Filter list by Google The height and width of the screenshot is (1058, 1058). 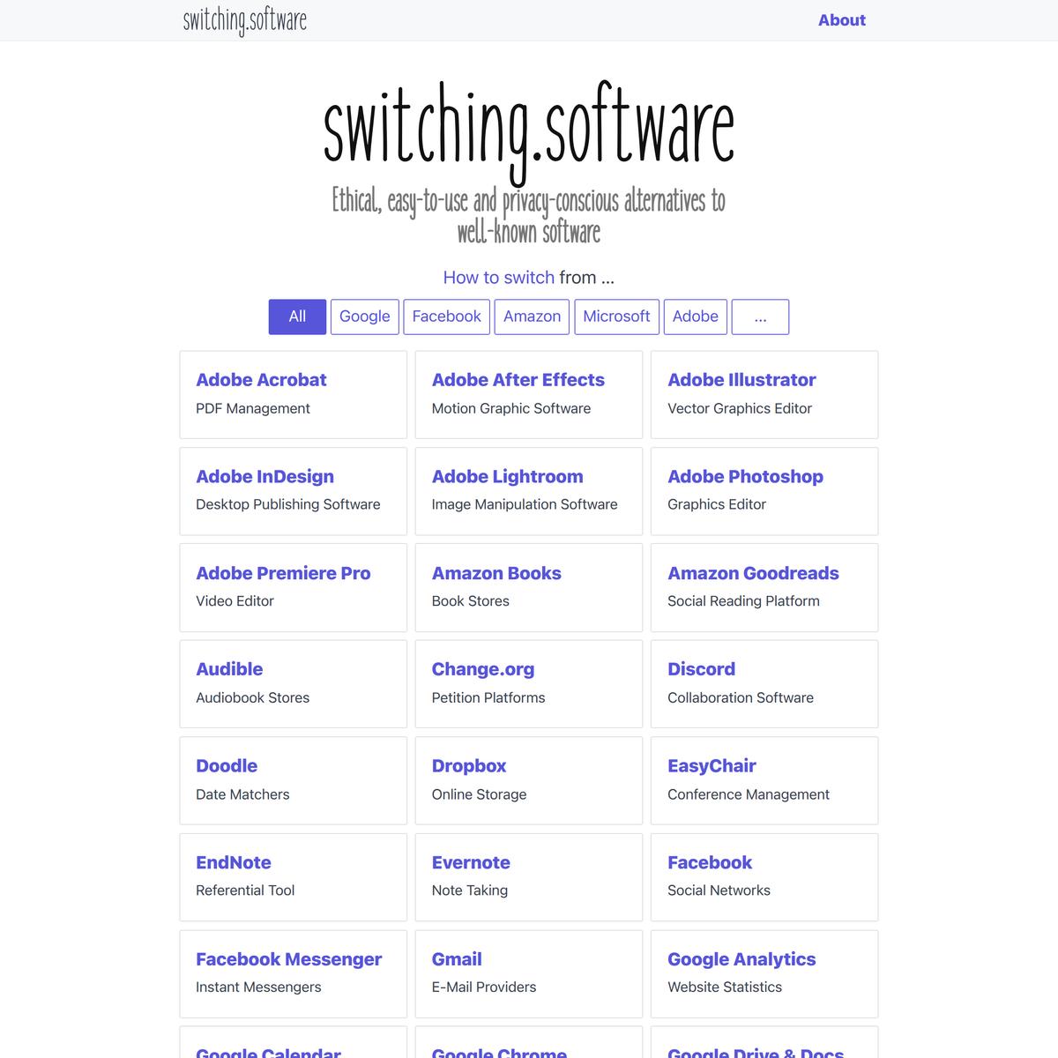click(364, 317)
